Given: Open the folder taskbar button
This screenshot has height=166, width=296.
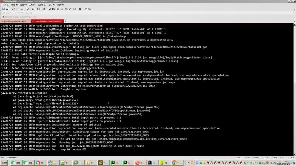Looking at the screenshot, I should [x=91, y=163].
